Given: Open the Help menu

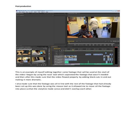Looking at the screenshot, I should coord(47,12).
